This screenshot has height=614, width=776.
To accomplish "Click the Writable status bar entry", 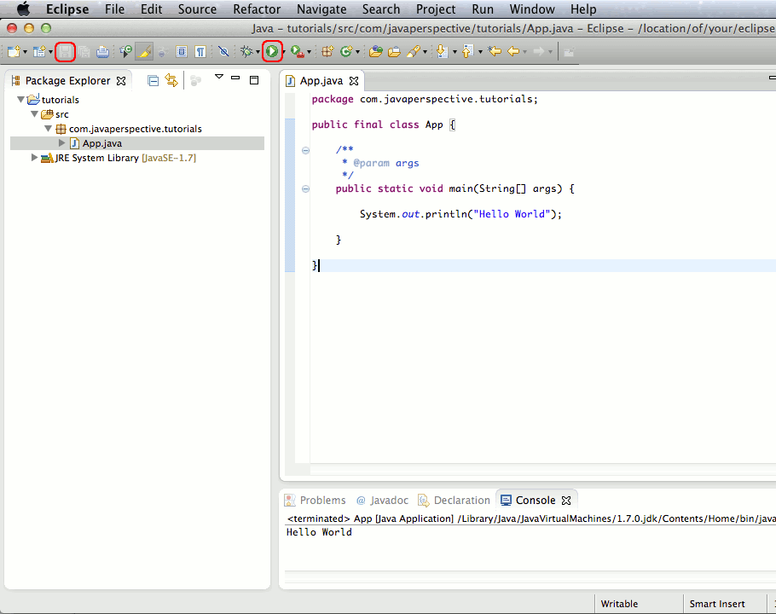I will (619, 604).
